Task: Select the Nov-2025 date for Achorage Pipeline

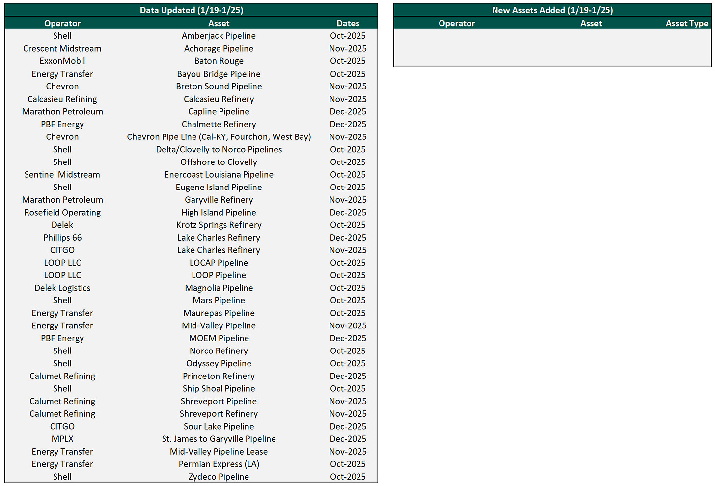Action: click(348, 49)
